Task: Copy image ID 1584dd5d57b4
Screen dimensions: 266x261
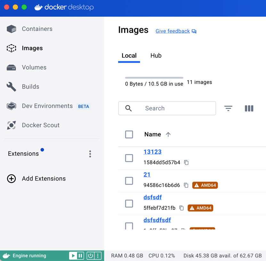Action: click(186, 163)
